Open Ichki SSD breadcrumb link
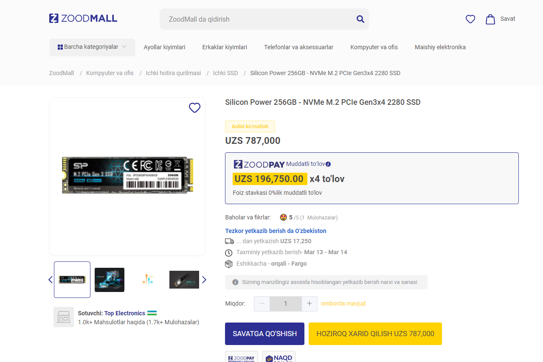543x362 pixels. tap(225, 73)
